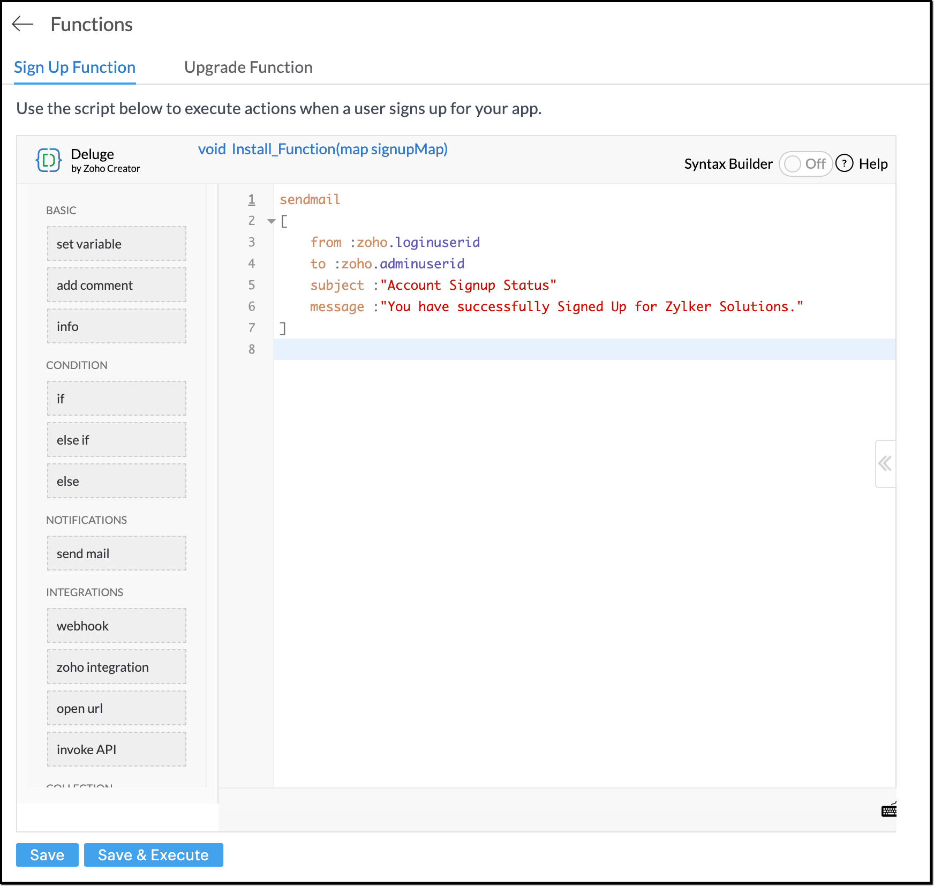
Task: Click the empty line 8 in editor
Action: click(x=584, y=349)
